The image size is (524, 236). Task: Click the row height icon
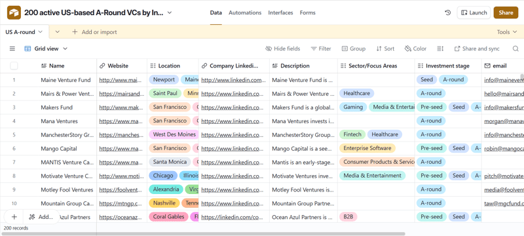[440, 49]
